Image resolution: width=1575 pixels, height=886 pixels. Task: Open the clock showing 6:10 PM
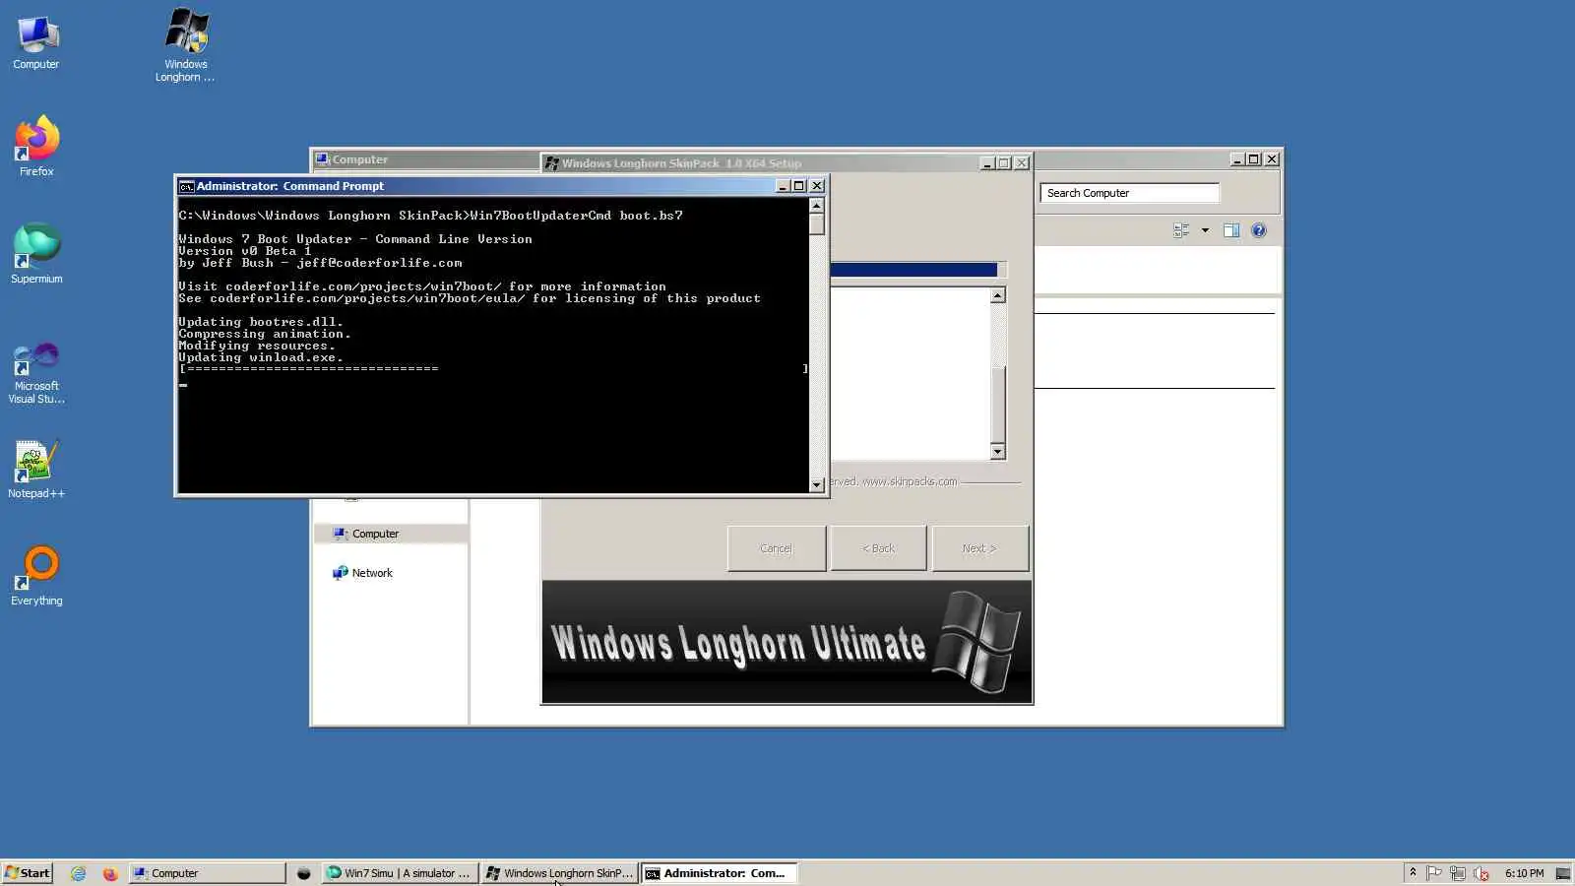click(1524, 873)
